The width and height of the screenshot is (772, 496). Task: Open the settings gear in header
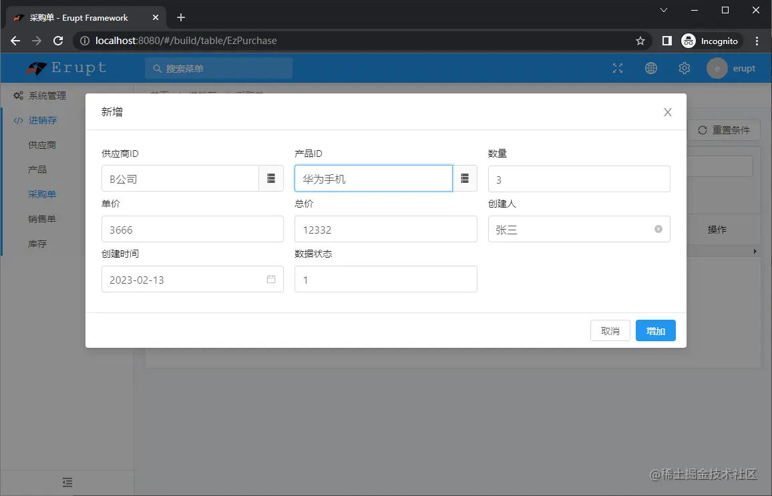685,68
